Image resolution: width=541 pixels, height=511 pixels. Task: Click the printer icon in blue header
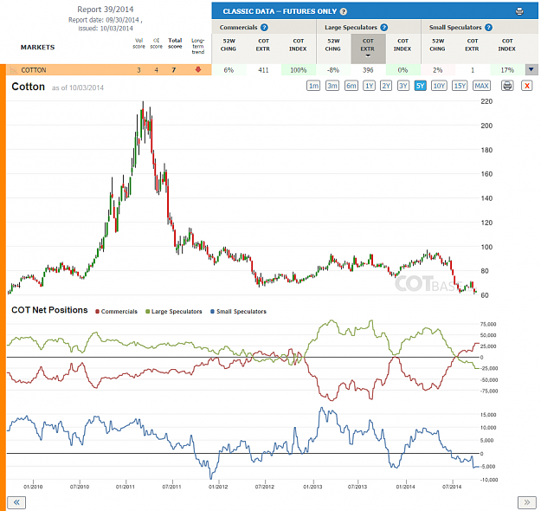coord(519,11)
